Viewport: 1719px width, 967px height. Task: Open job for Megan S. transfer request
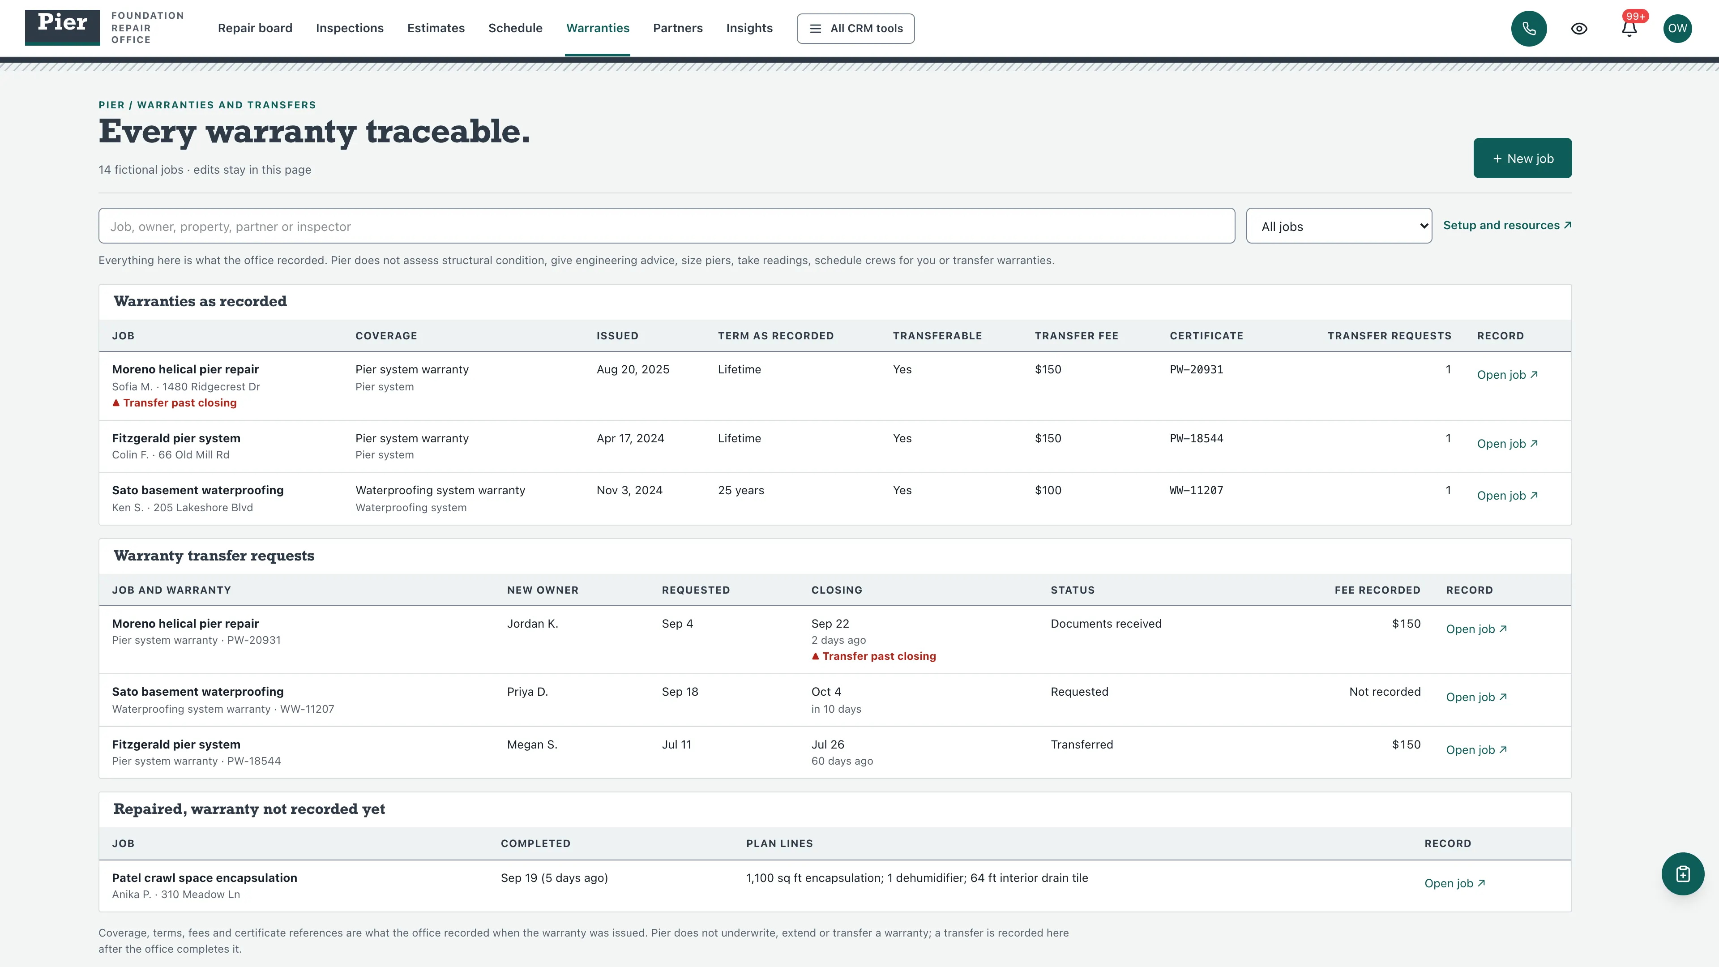click(1476, 750)
